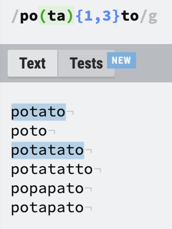Click the {1,3} quantifier in expression
The image size is (172, 229).
[98, 16]
